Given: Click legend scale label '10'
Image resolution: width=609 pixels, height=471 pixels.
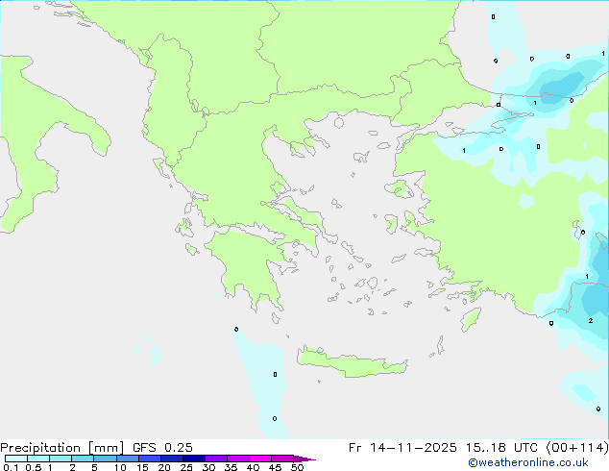Looking at the screenshot, I should (120, 467).
